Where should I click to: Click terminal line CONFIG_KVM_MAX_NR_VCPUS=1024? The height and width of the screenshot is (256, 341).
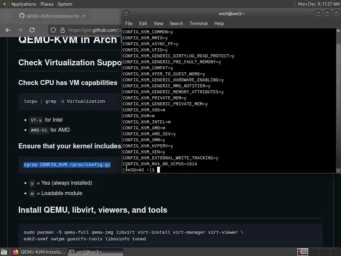click(x=160, y=164)
